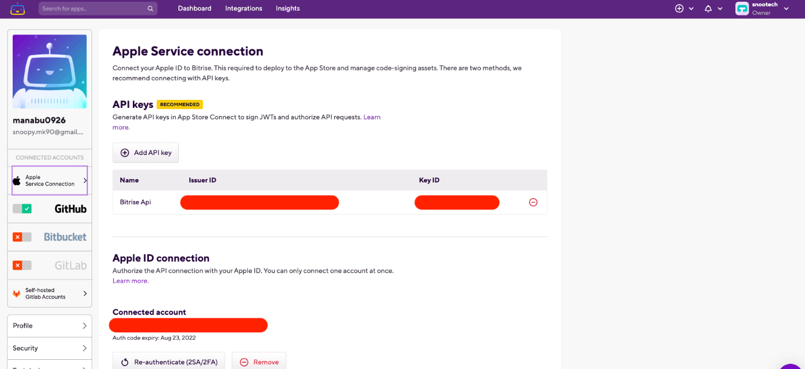Screen dimensions: 805x369
Task: Open the Security settings row
Action: (49, 348)
